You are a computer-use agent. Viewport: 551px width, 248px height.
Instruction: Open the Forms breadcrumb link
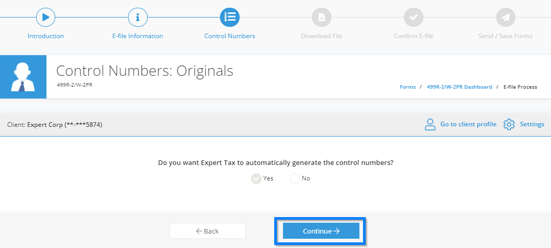coord(407,87)
